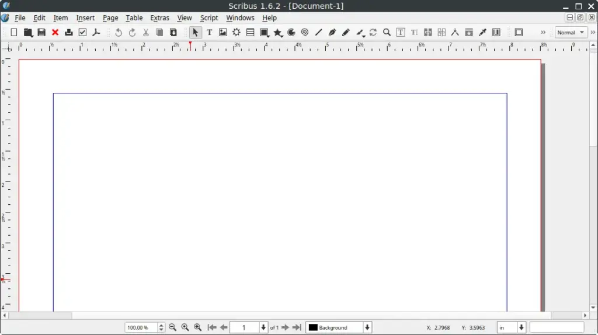Toggle the Edit Contents of Frame tool
Viewport: 598px width, 335px height.
(x=401, y=33)
